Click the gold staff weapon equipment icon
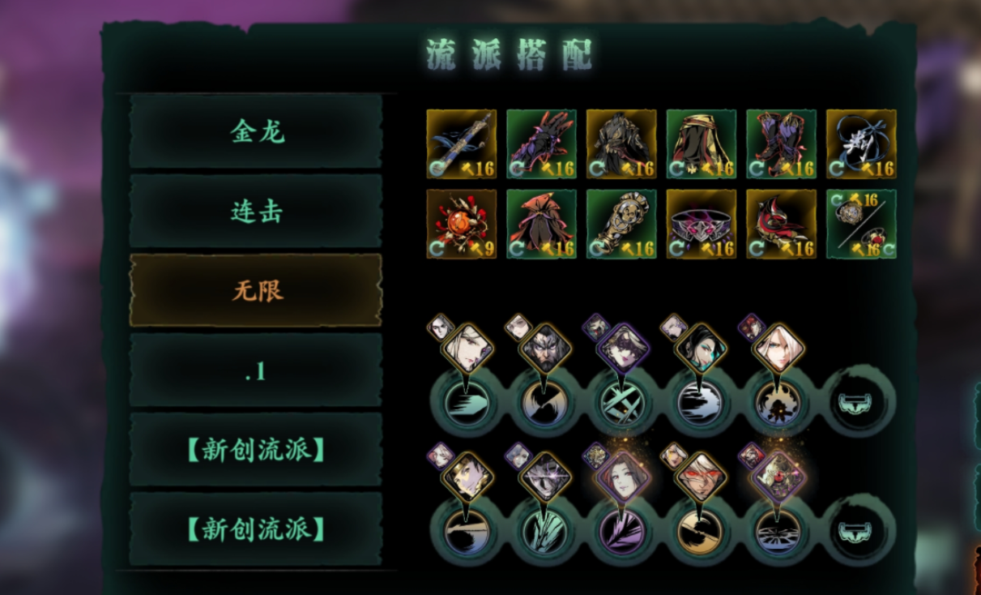981x595 pixels. [x=462, y=143]
